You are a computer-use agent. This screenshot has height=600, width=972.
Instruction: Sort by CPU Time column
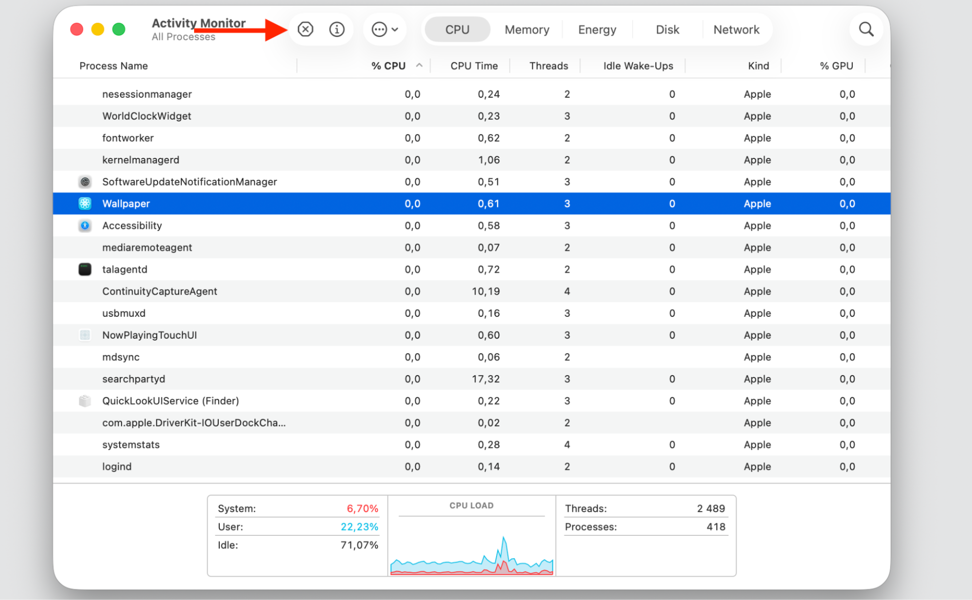click(x=474, y=66)
